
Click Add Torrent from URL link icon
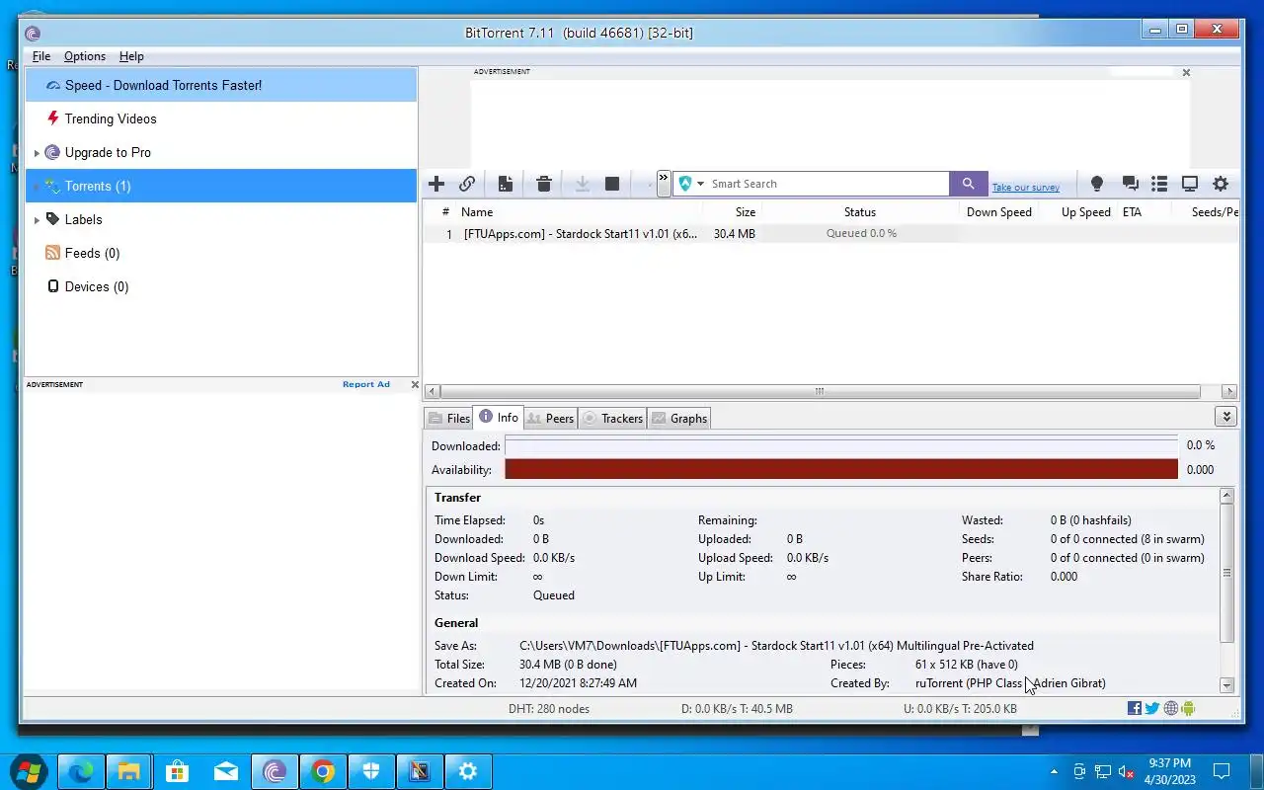[467, 184]
